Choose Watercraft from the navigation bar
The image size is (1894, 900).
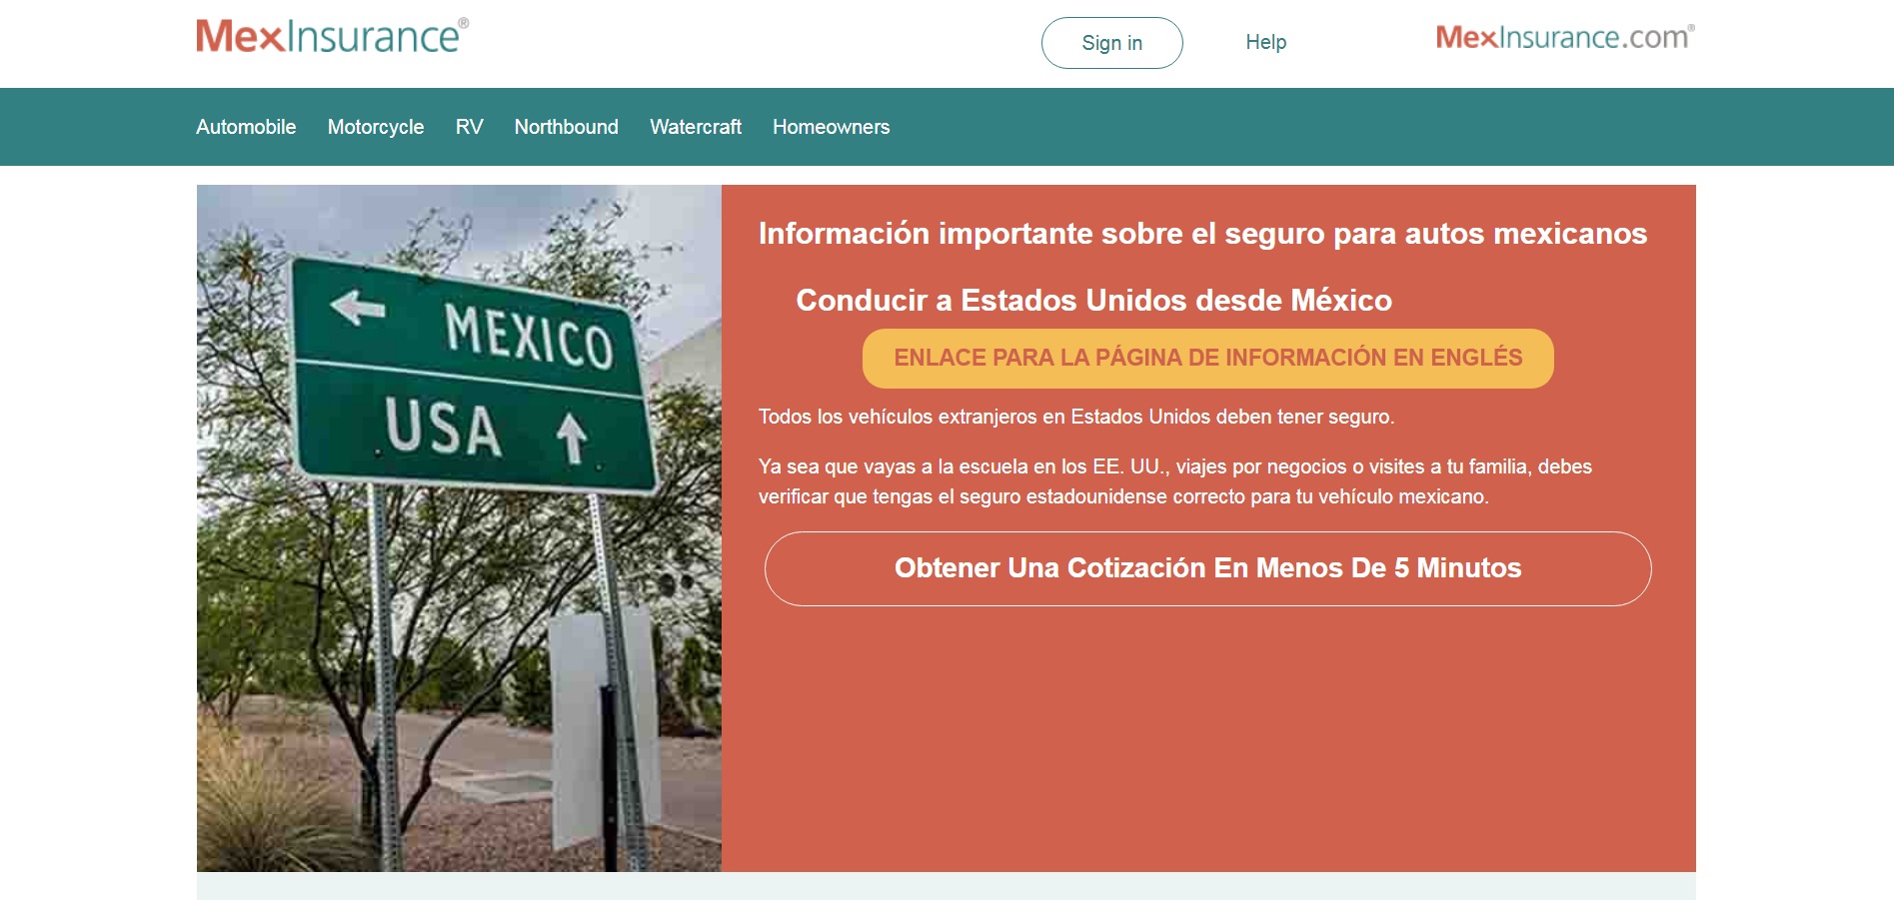696,127
